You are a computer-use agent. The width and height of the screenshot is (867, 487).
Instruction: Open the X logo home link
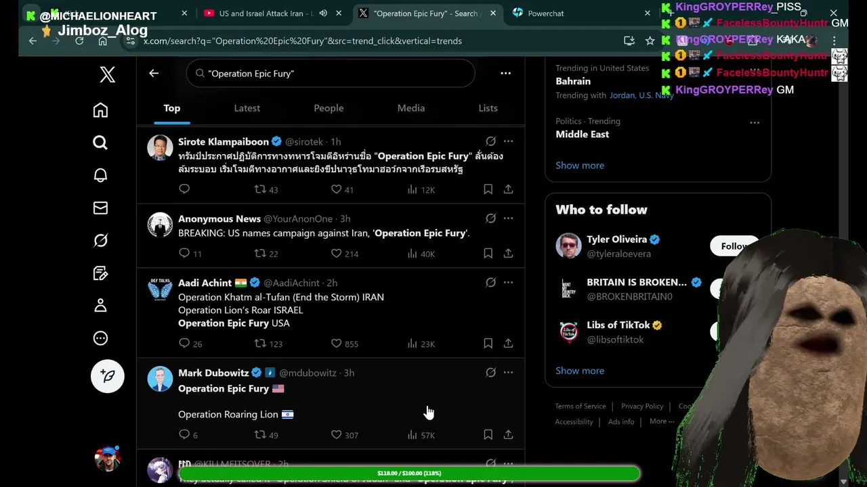click(107, 74)
